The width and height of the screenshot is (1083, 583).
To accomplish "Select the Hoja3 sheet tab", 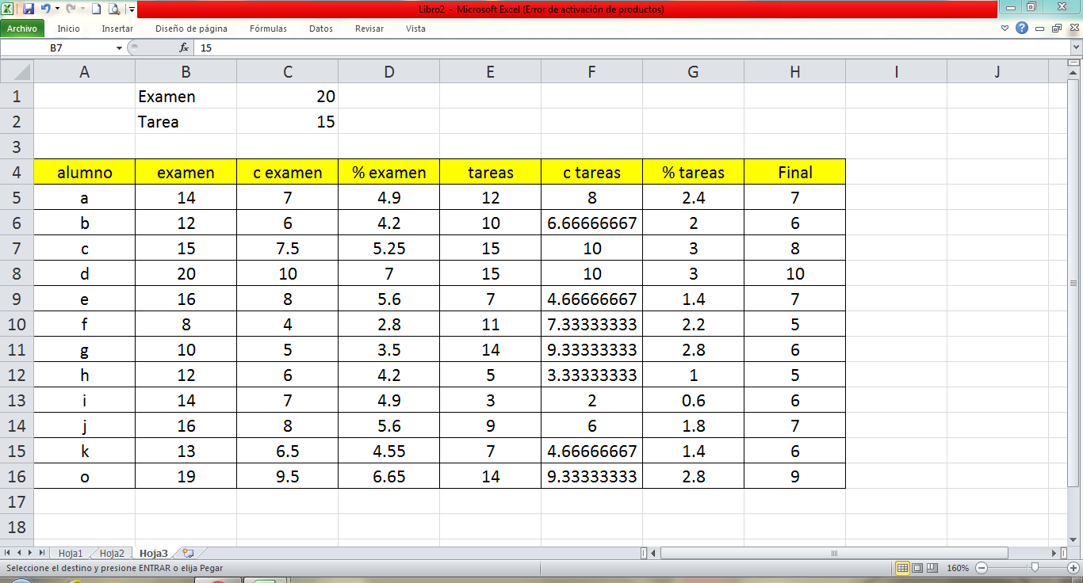I will pyautogui.click(x=153, y=554).
